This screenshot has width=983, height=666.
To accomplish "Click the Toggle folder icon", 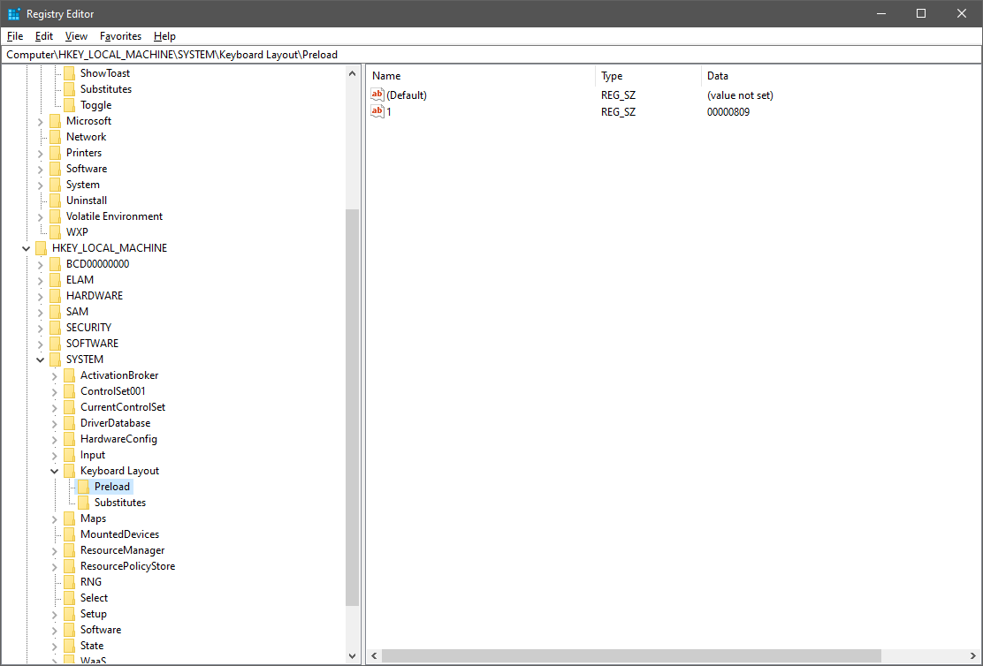I will click(x=70, y=105).
